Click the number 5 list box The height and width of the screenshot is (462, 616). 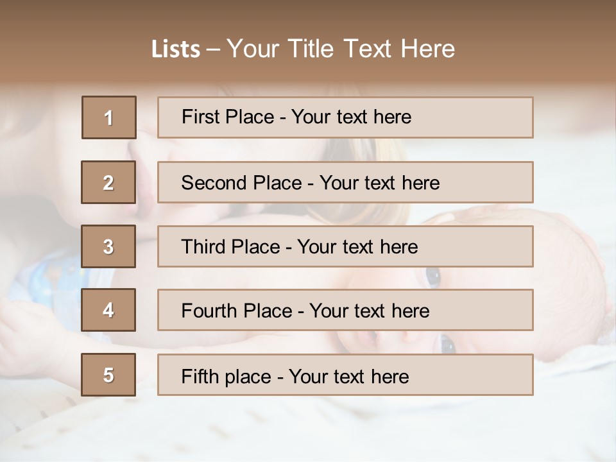[108, 375]
